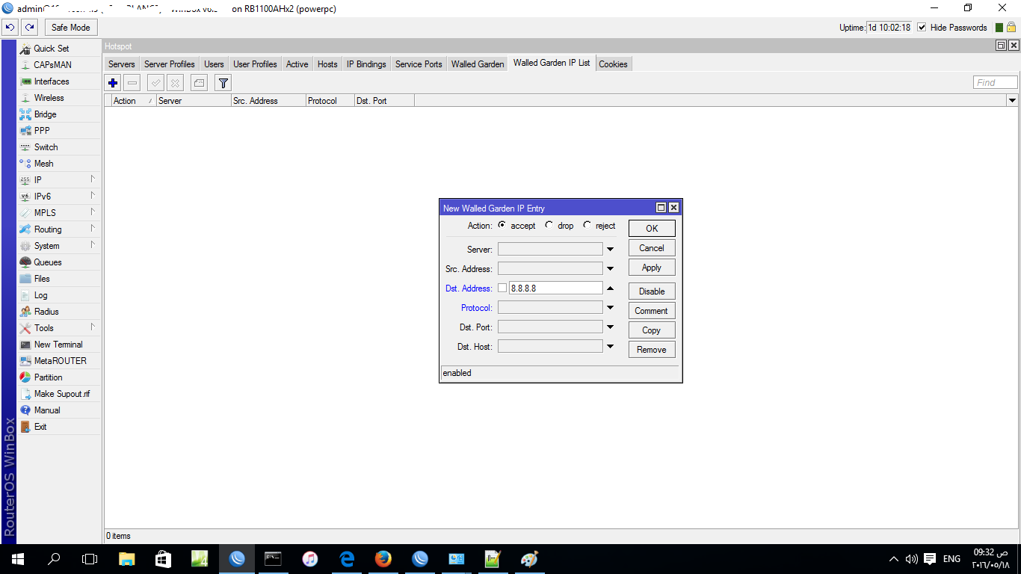The image size is (1021, 574).
Task: Click Make Supout.rif
Action: pos(59,394)
